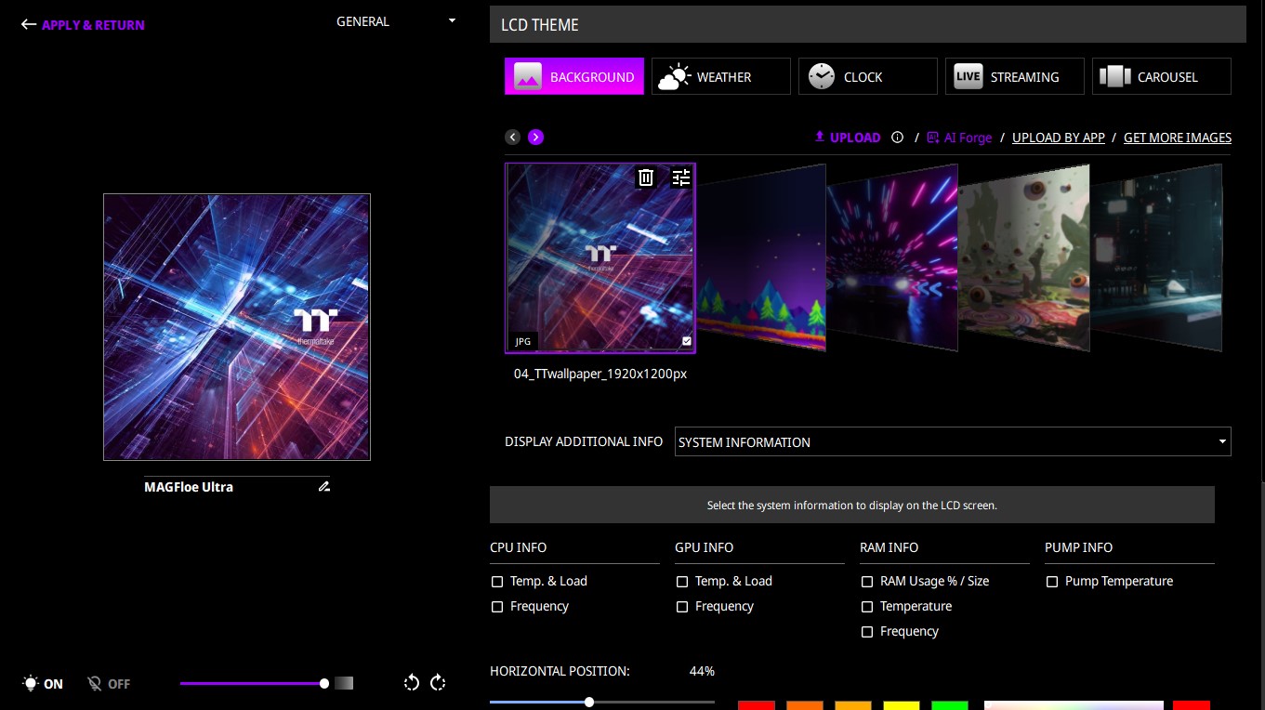The image size is (1265, 710).
Task: Open image adjustment settings icon on thumbnail
Action: pos(681,177)
